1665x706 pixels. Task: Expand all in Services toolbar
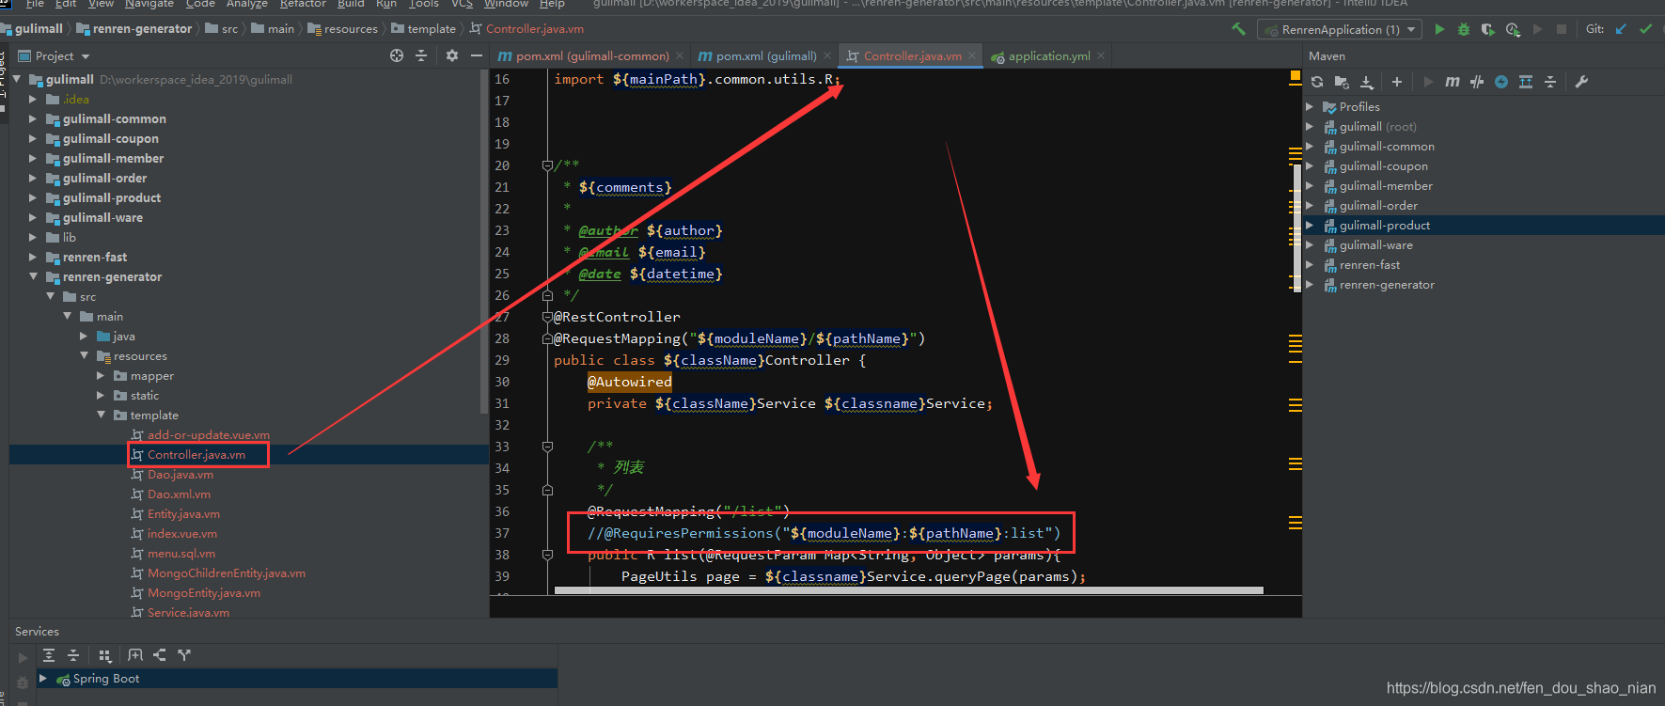49,655
